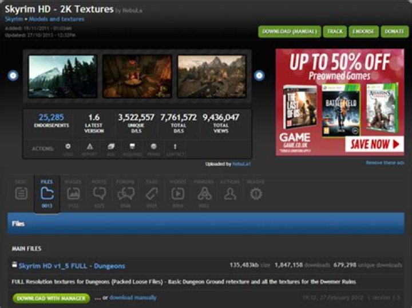Click the Videos tab play icon
Image resolution: width=412 pixels, height=308 pixels.
click(x=178, y=194)
